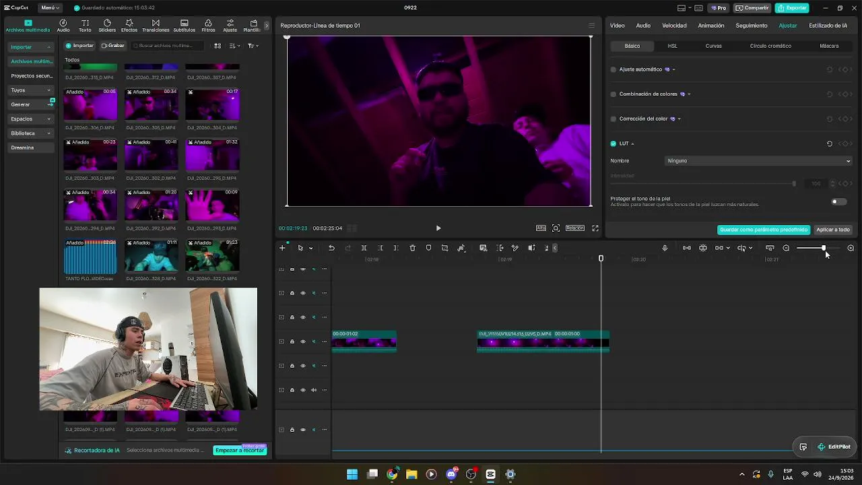This screenshot has width=862, height=485.
Task: Open the Stickers panel
Action: [107, 26]
